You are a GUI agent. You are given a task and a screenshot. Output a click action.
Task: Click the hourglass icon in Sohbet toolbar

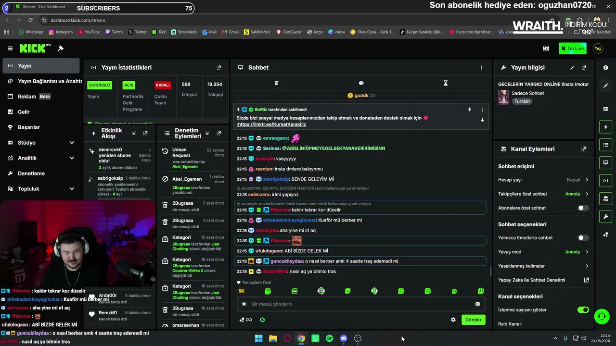445,83
